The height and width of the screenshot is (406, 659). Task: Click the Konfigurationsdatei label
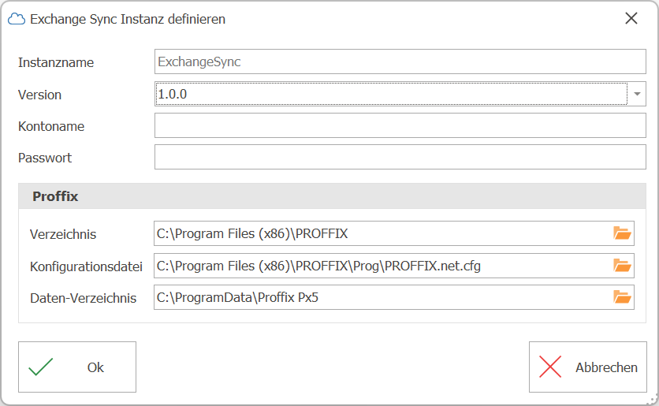click(86, 266)
